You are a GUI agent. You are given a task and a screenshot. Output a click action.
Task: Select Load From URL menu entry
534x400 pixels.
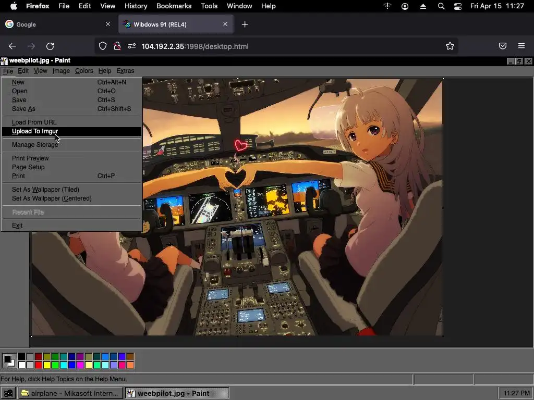coord(71,122)
